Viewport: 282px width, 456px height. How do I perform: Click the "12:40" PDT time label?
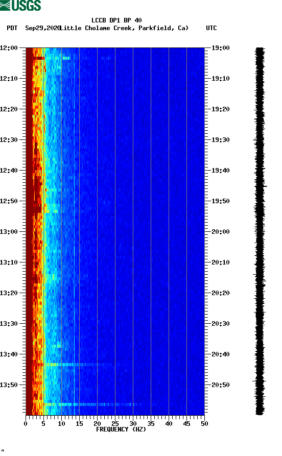[x=9, y=171]
